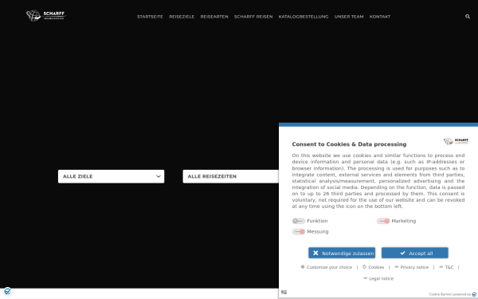The width and height of the screenshot is (478, 299).
Task: Open the search magnifier icon
Action: 468,17
